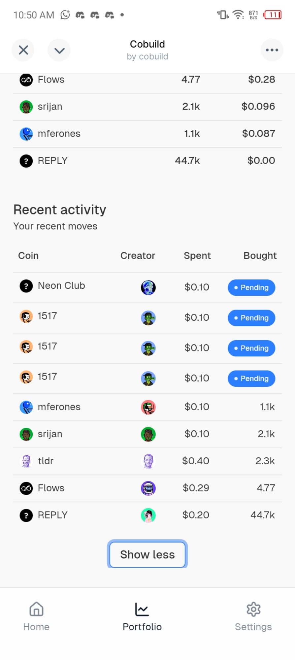Collapse the list with Show less
295x660 pixels.
coord(147,554)
